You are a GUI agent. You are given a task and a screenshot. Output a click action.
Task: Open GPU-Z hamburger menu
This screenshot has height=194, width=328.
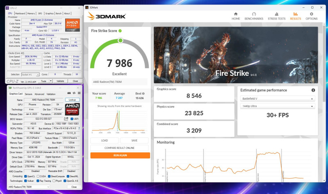[x=79, y=93]
